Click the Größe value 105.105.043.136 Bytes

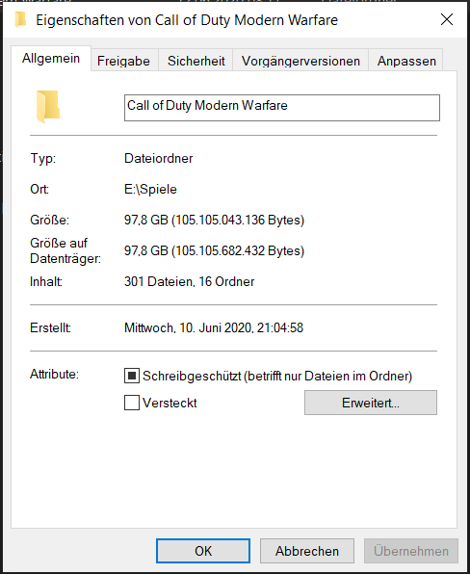(238, 220)
